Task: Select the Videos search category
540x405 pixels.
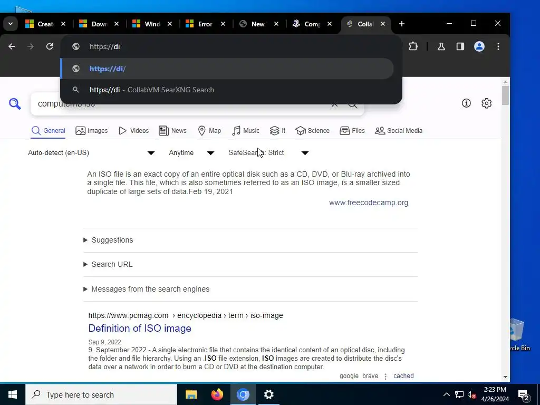Action: (x=133, y=131)
